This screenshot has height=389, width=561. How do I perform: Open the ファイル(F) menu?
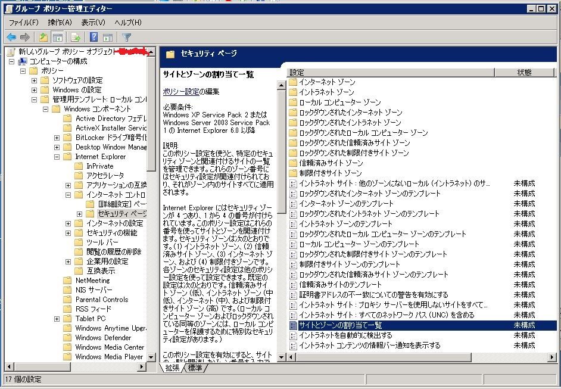[x=24, y=23]
